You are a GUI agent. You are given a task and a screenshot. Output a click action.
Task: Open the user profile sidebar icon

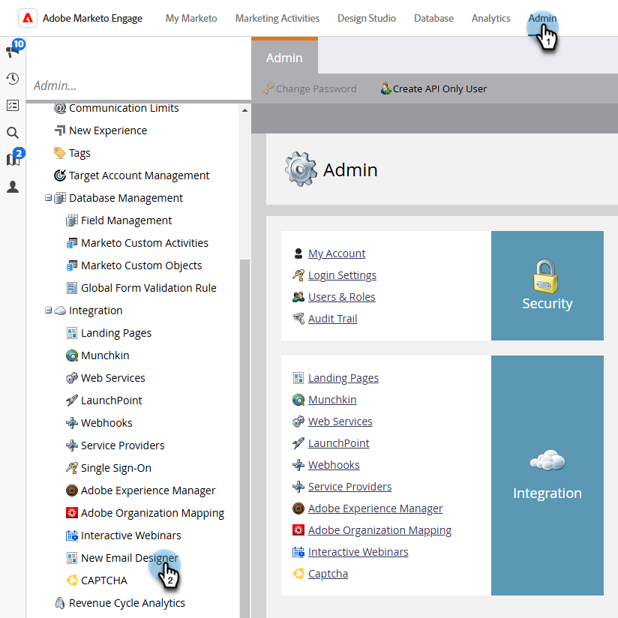13,187
